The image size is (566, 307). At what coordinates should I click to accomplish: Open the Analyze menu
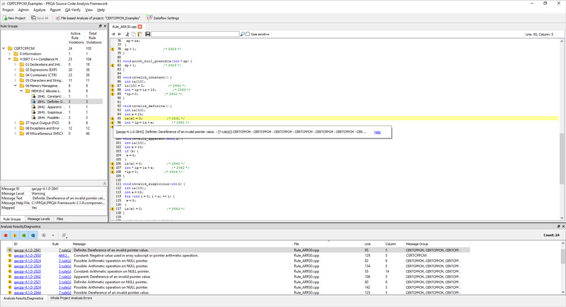pyautogui.click(x=40, y=10)
